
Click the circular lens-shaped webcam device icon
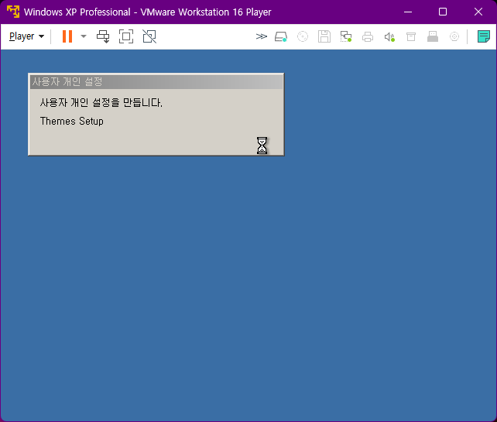pyautogui.click(x=454, y=36)
